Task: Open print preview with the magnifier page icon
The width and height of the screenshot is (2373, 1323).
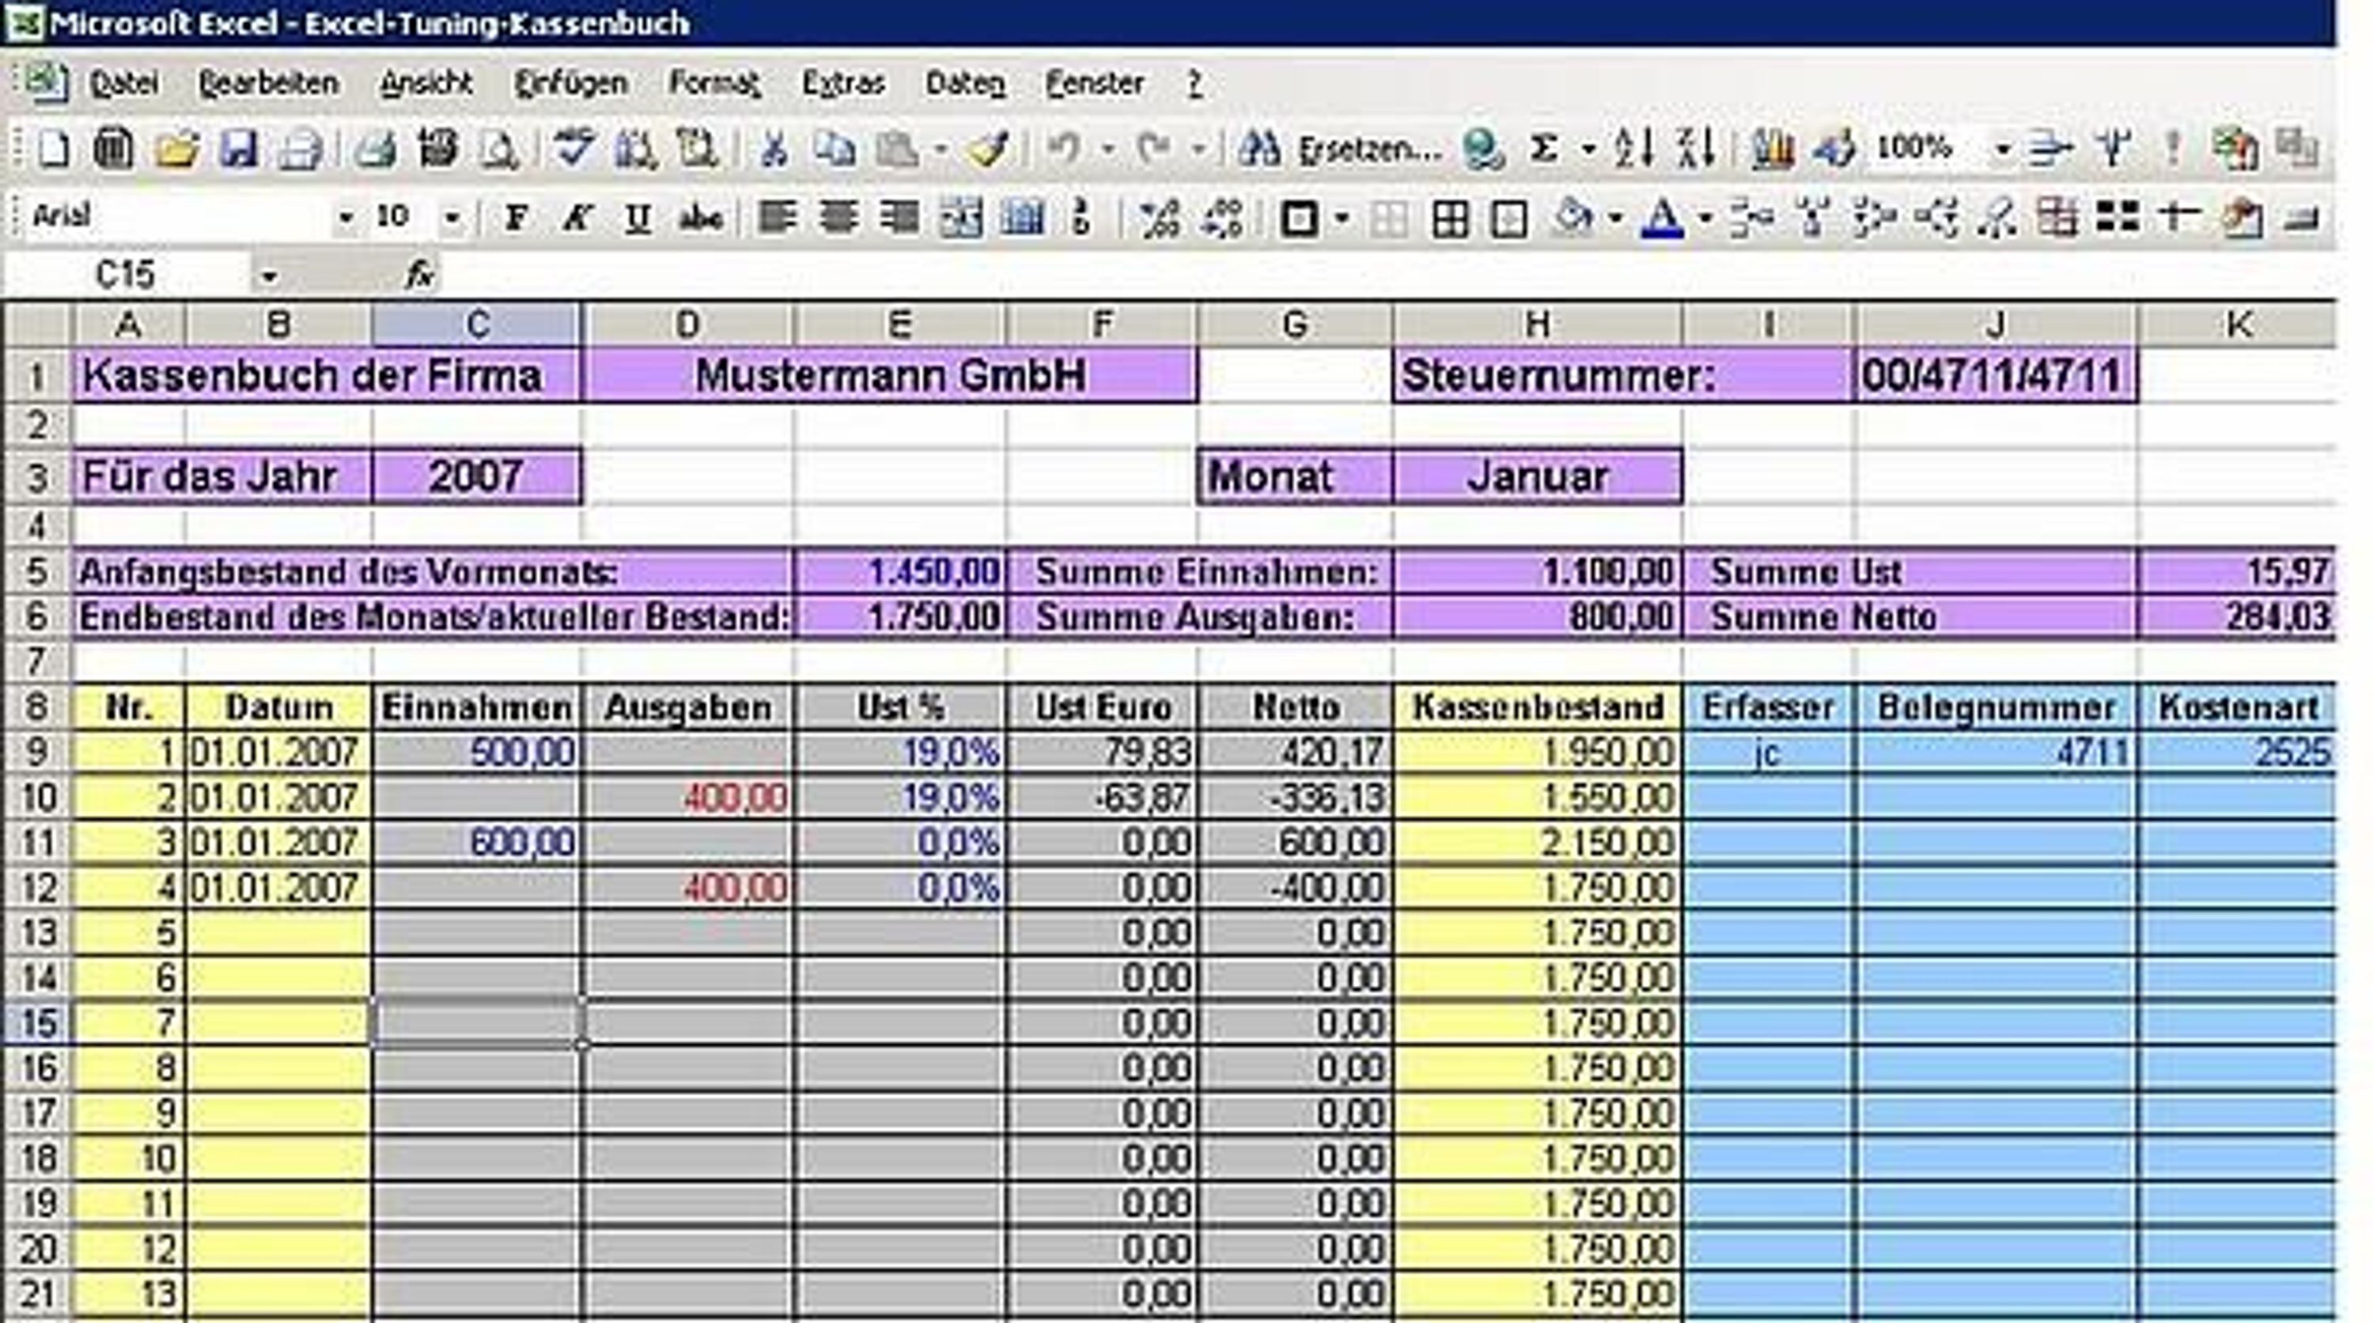Action: tap(499, 148)
